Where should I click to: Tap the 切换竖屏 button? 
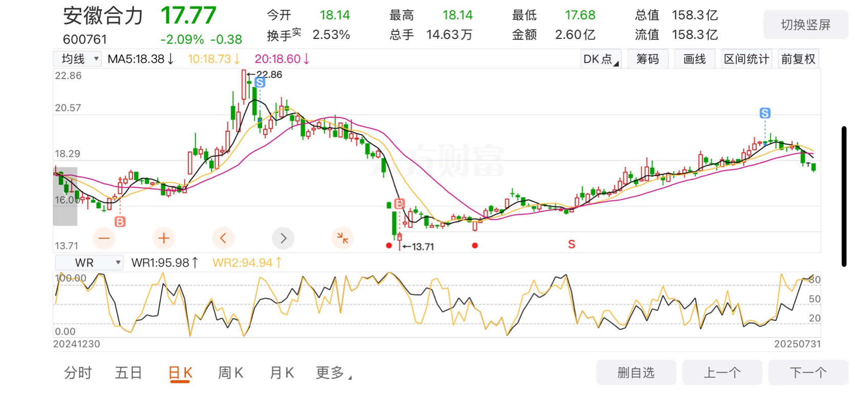click(x=805, y=25)
